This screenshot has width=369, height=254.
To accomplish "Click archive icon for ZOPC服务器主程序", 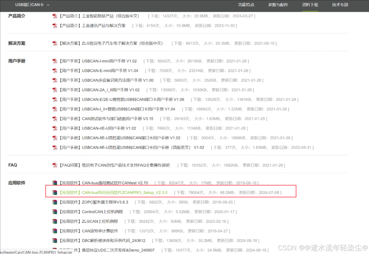I will (x=55, y=202).
